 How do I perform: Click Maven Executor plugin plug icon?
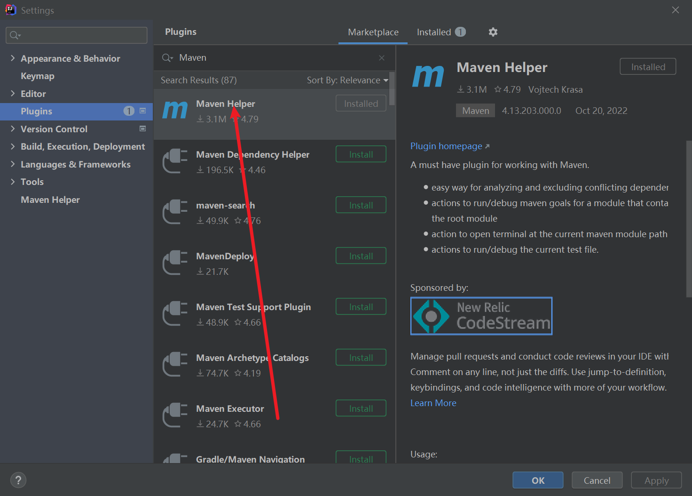175,415
